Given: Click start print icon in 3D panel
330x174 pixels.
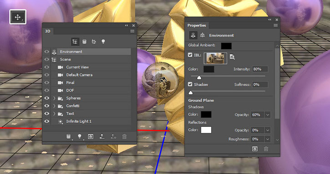Looking at the screenshot, I should click(102, 136).
